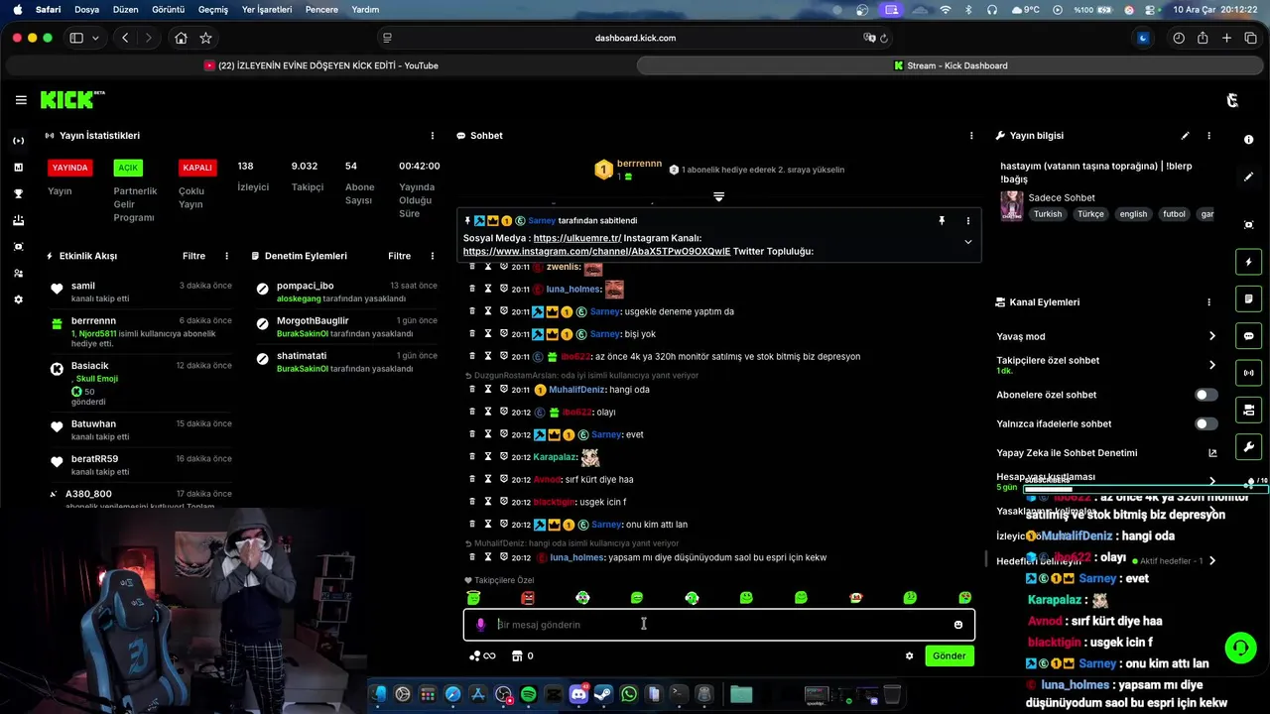Viewport: 1270px width, 714px height.
Task: Open Discord from the Dock
Action: pos(578,694)
